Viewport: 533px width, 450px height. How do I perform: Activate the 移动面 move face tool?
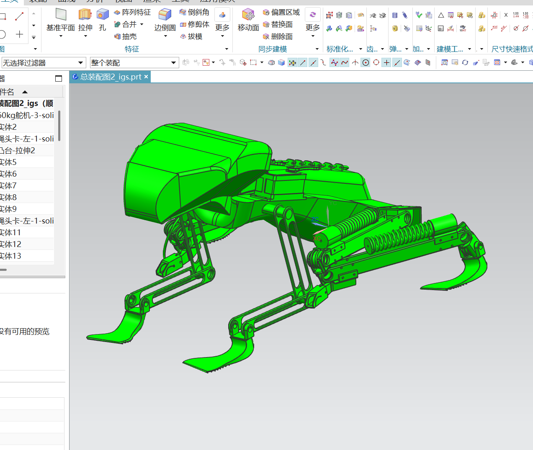pyautogui.click(x=248, y=20)
